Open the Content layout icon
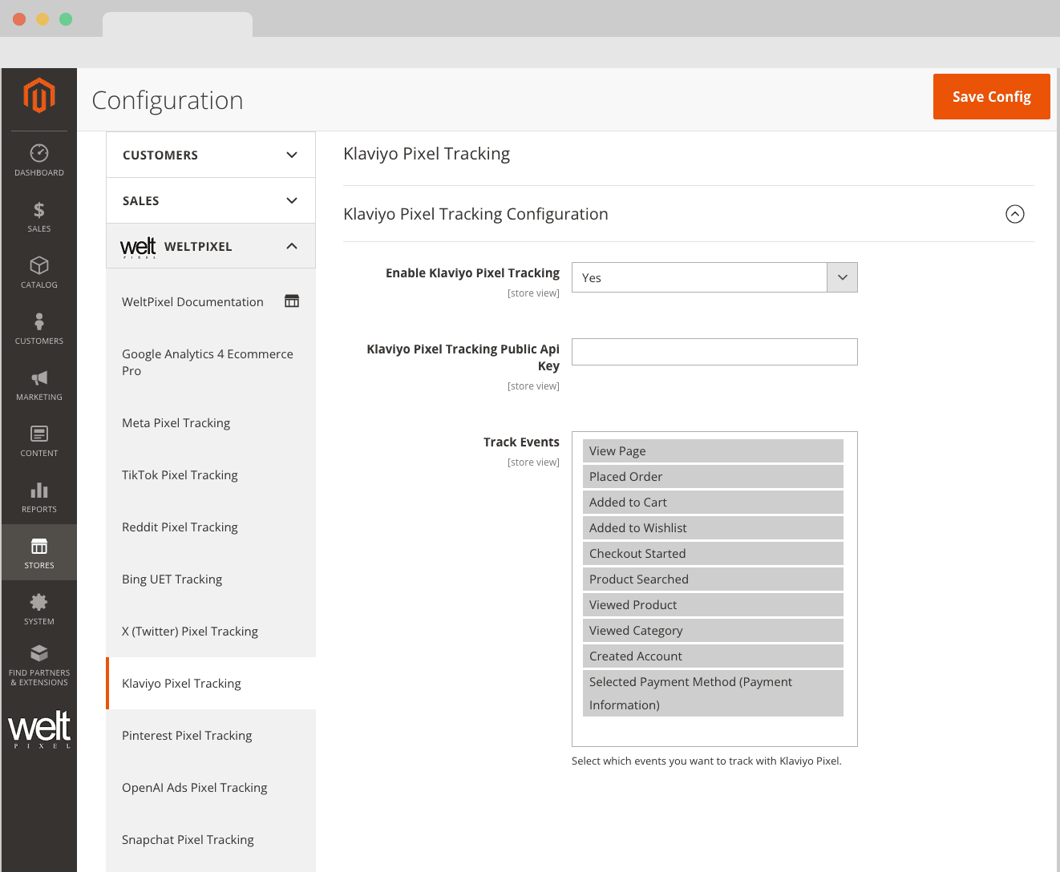The image size is (1060, 872). 39,434
